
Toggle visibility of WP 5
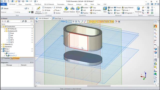pos(32,42)
